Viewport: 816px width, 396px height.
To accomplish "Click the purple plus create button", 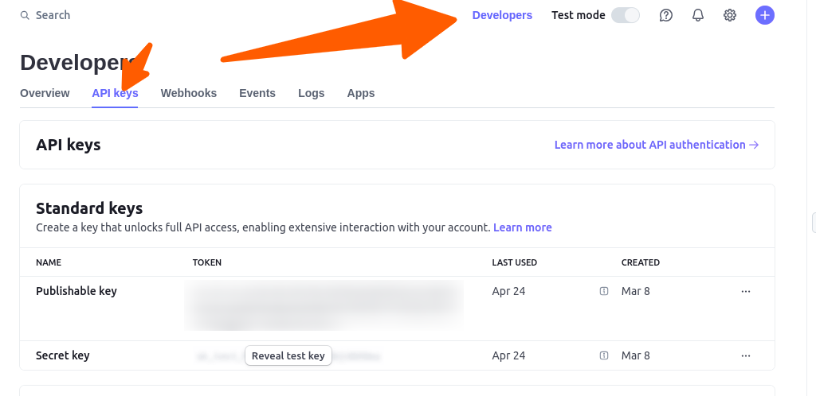I will click(x=764, y=15).
